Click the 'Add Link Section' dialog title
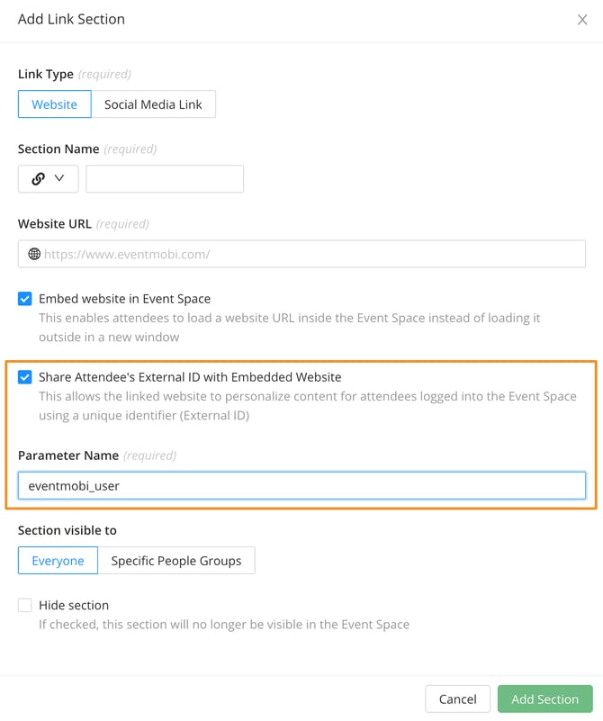This screenshot has height=721, width=603. click(x=71, y=19)
